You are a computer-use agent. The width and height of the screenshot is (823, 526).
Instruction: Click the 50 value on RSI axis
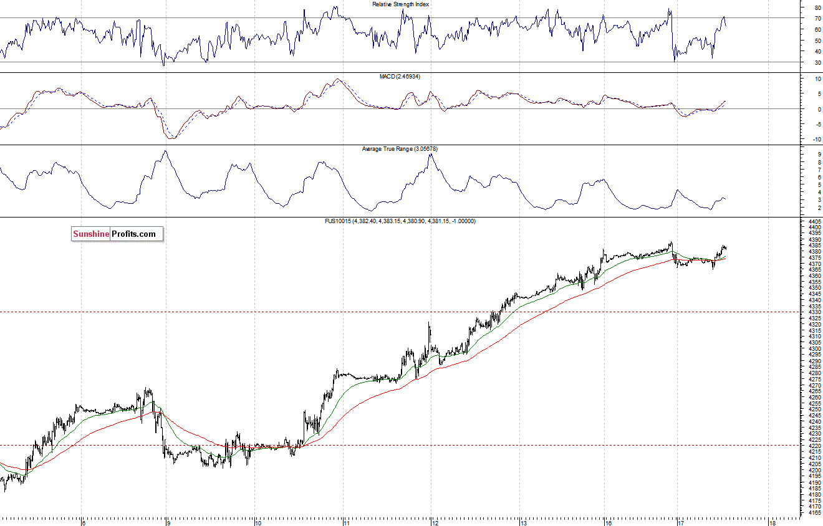pos(817,41)
